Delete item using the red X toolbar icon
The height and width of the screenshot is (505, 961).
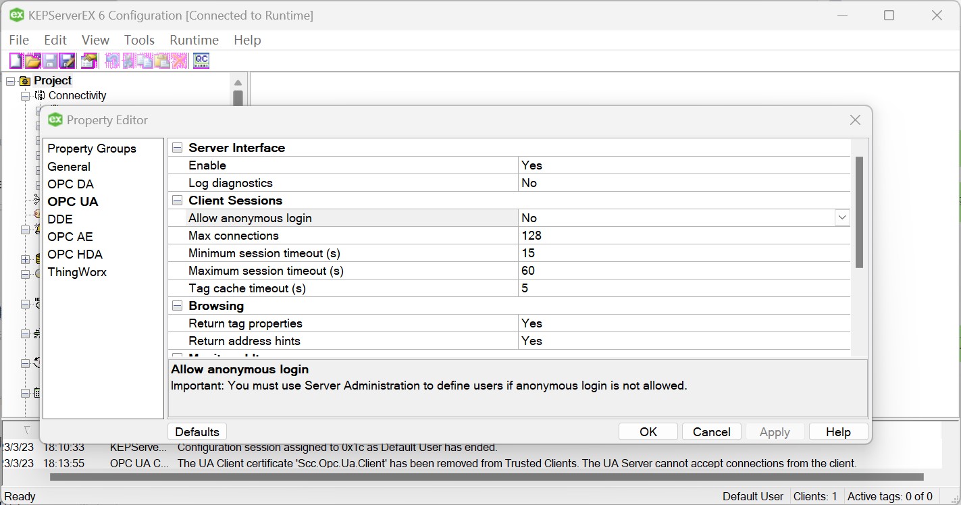(x=180, y=60)
